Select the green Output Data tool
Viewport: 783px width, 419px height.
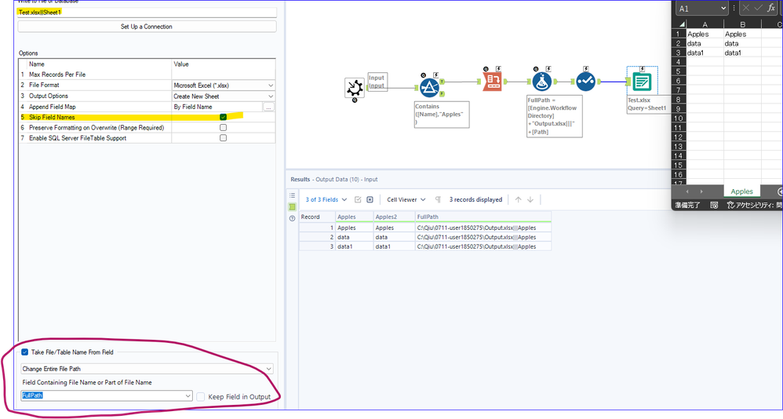642,82
